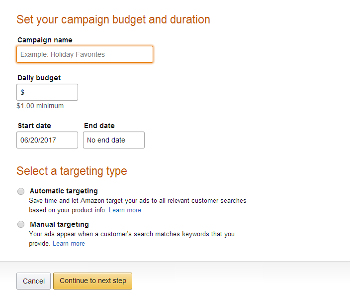Click the Select a targeting type heading

[x=72, y=171]
